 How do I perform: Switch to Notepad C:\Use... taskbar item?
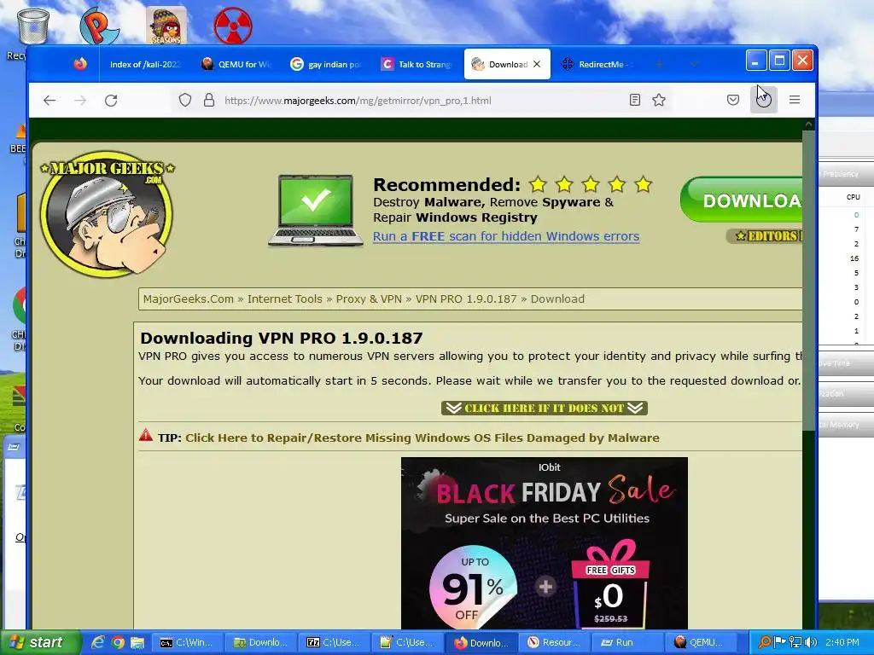coord(407,642)
